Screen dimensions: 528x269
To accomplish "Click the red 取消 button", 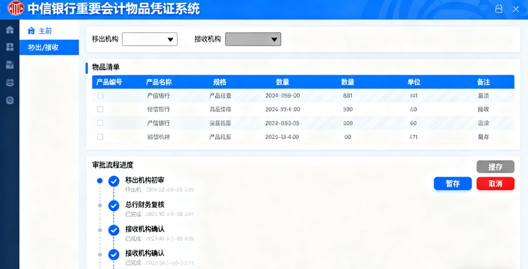I will pyautogui.click(x=496, y=183).
